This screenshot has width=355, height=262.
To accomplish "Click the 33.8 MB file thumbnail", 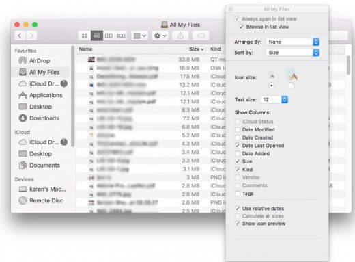I will pyautogui.click(x=91, y=60).
